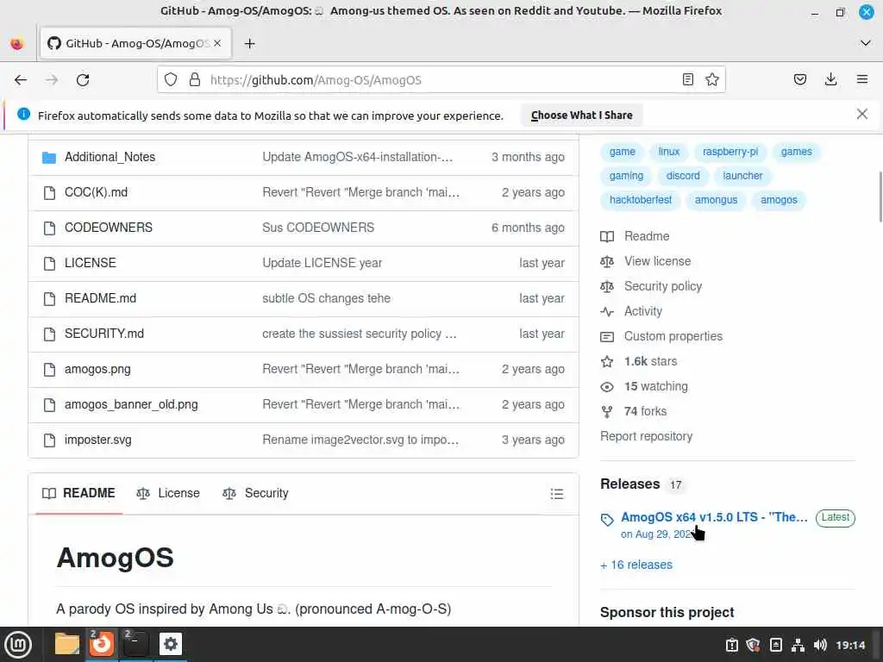
Task: Open SECURITY.md file
Action: click(104, 334)
